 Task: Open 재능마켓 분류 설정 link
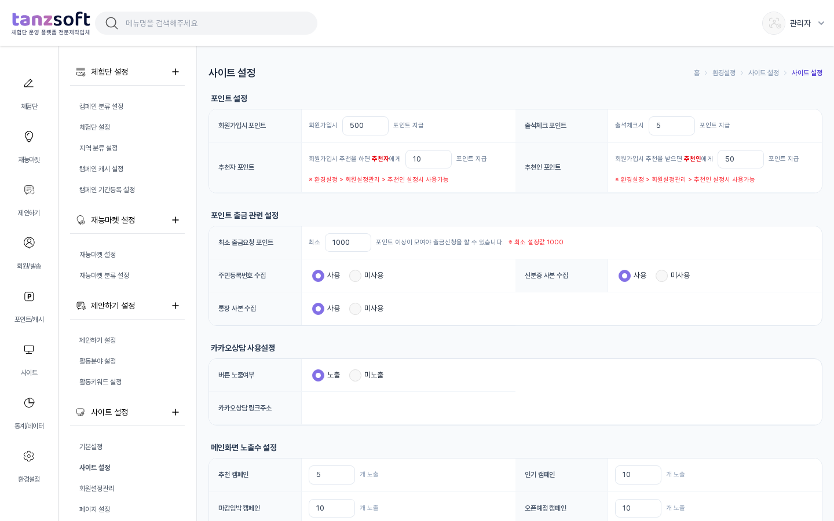(104, 276)
